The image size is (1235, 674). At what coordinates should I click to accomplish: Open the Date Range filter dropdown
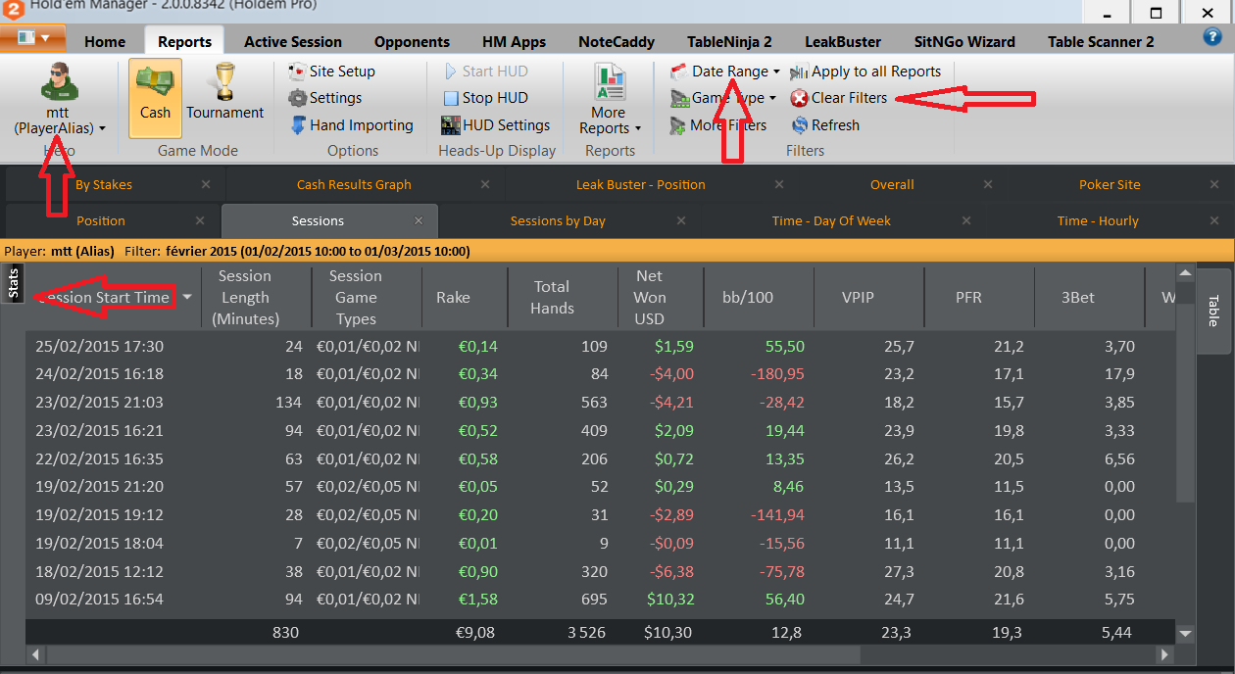click(x=725, y=72)
